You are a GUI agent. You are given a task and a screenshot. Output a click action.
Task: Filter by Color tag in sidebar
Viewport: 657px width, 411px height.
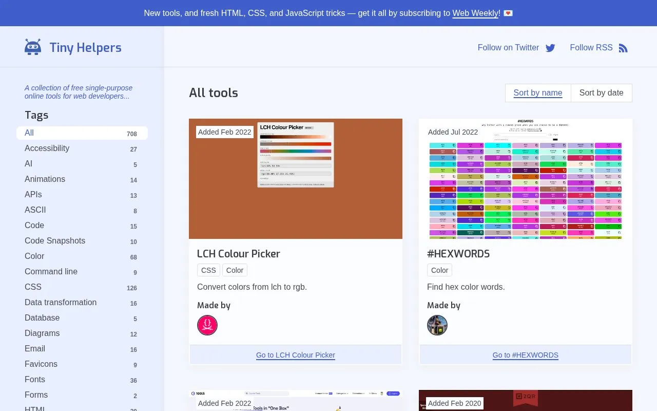(82, 256)
